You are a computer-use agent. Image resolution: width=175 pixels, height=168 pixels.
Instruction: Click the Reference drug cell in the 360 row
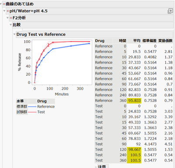pos(104,101)
